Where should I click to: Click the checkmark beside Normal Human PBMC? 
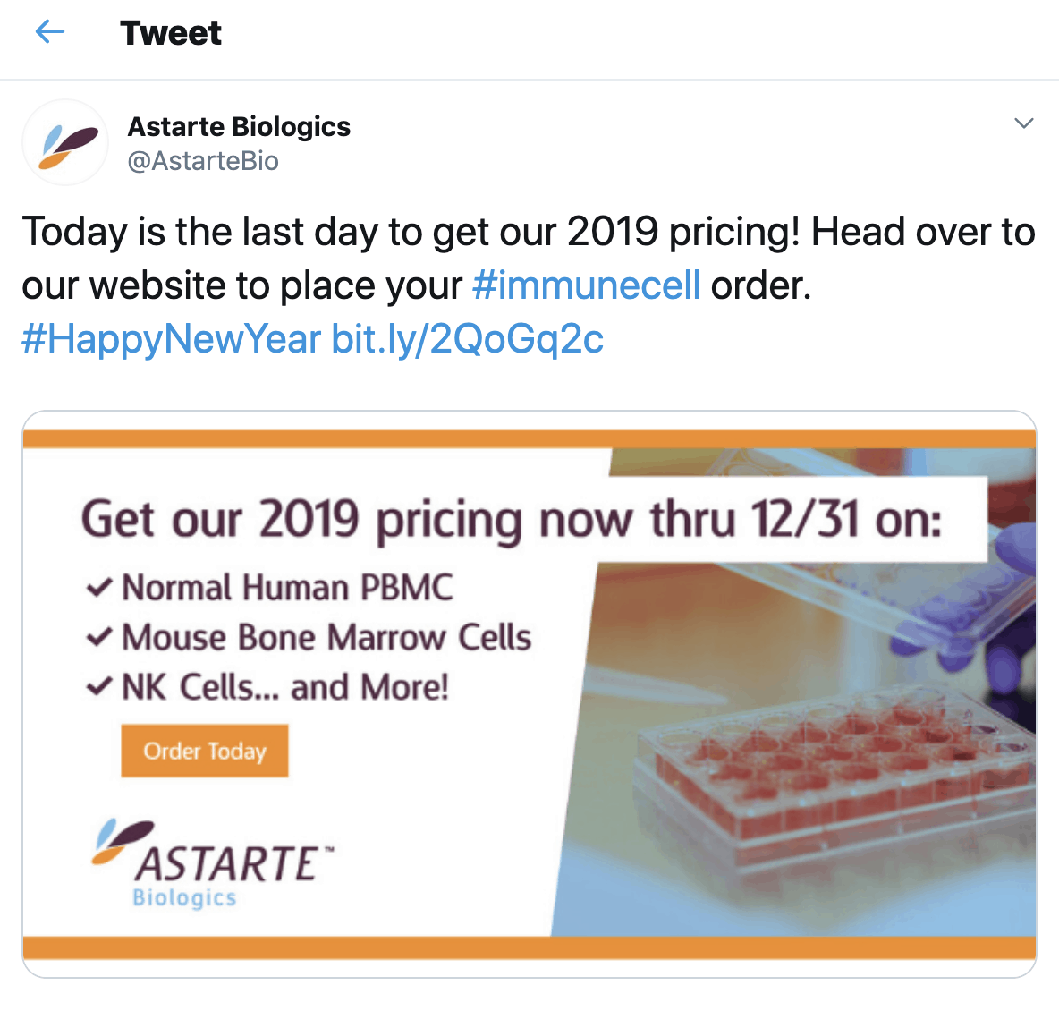click(x=98, y=588)
